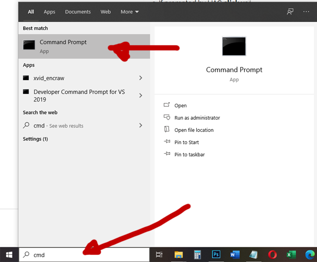Click the Open file location icon
The width and height of the screenshot is (317, 262).
click(167, 129)
